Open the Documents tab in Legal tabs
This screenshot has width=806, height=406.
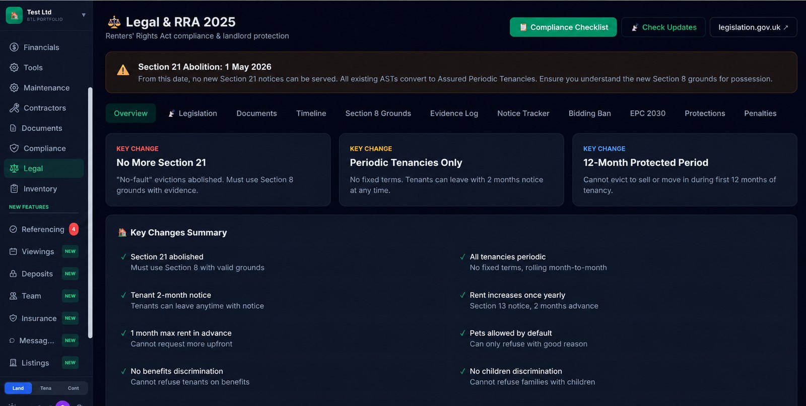click(x=257, y=113)
